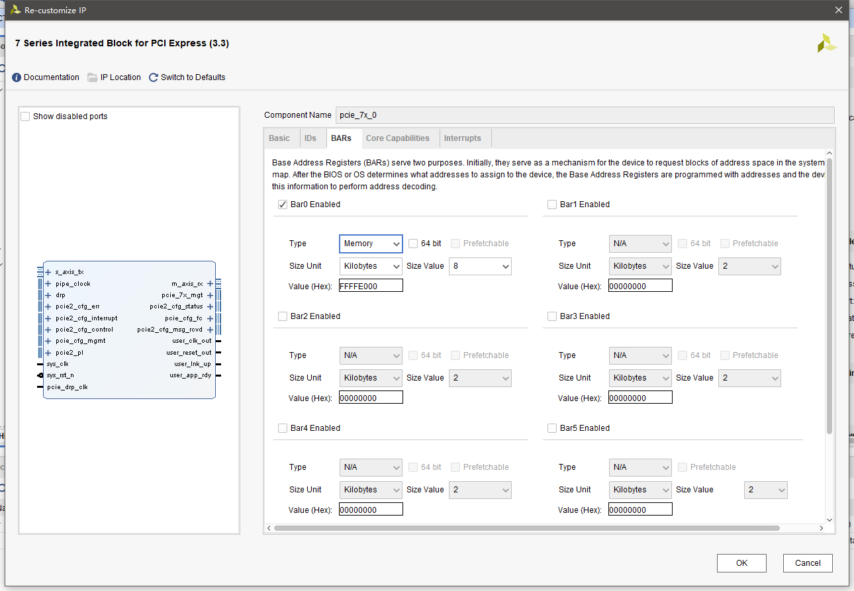Viewport: 854px width, 591px height.
Task: Click the IP Location link
Action: pos(120,77)
